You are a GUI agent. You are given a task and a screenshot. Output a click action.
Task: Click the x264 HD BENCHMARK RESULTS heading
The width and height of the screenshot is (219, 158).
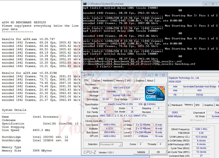[x=24, y=22]
